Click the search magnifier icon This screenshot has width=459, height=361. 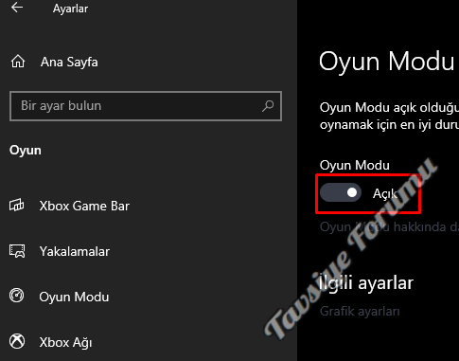point(268,106)
